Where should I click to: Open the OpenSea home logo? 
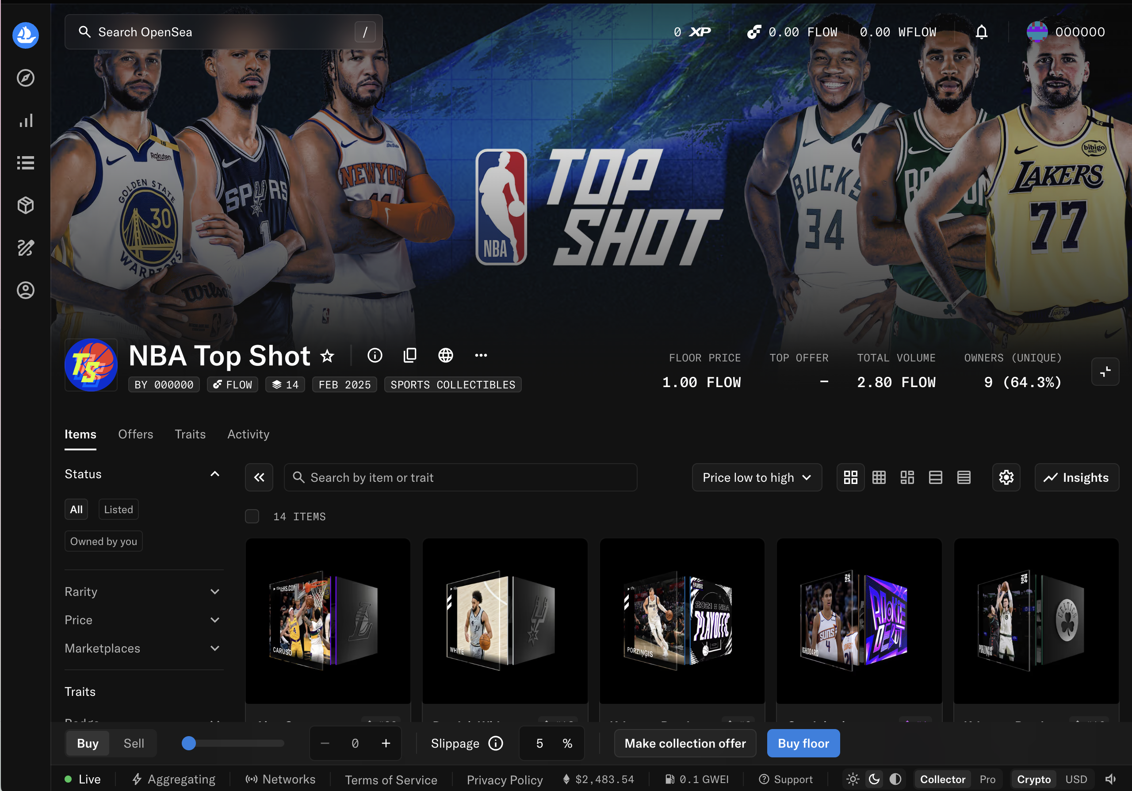pyautogui.click(x=26, y=35)
